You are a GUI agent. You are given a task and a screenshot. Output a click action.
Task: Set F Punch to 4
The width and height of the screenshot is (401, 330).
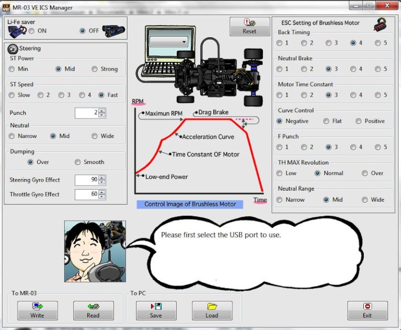[353, 147]
